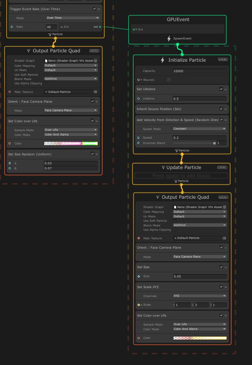Viewport: 252px width, 365px height.
Task: Click the LOCAL space badge on Initialize Particle
Action: [223, 60]
